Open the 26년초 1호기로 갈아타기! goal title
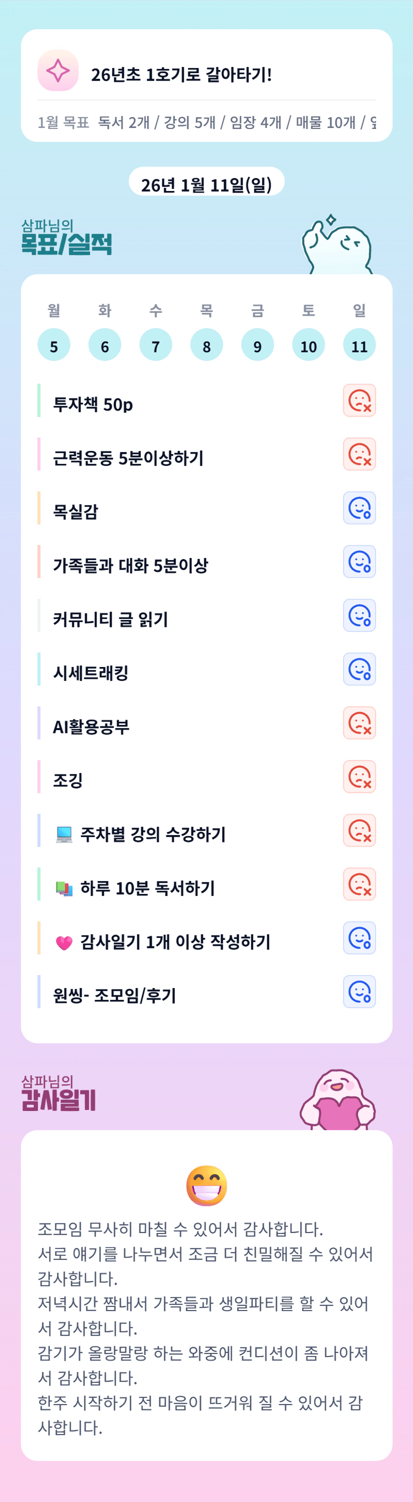413x1502 pixels. pos(181,74)
